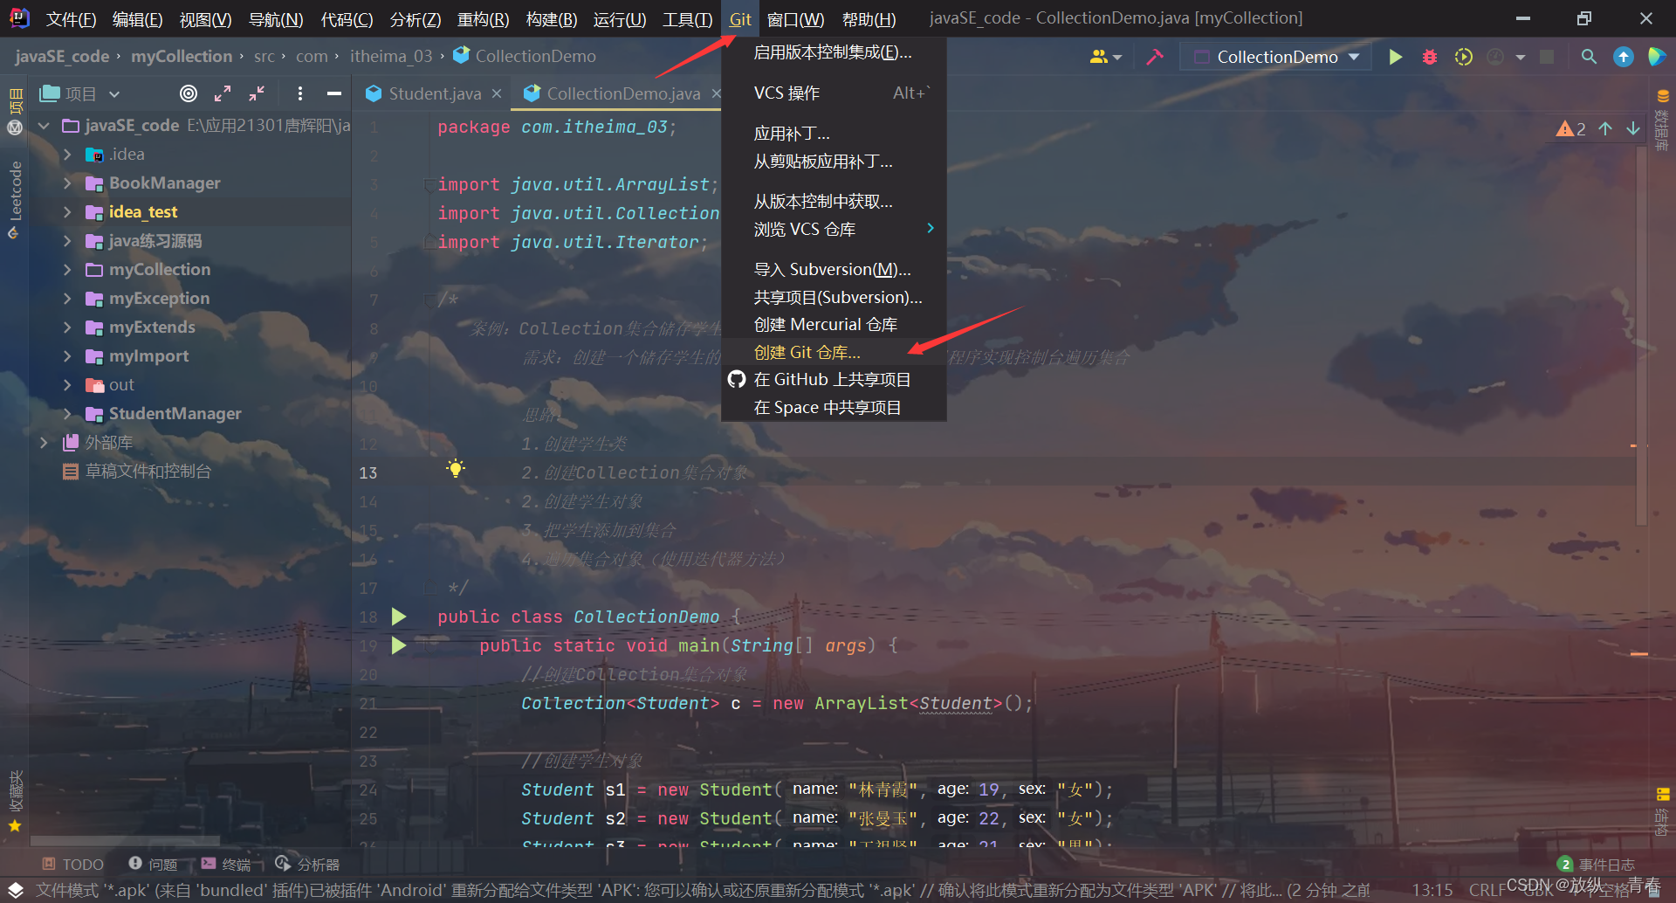The height and width of the screenshot is (903, 1676).
Task: Click the CRLF line separator status
Action: (1487, 890)
